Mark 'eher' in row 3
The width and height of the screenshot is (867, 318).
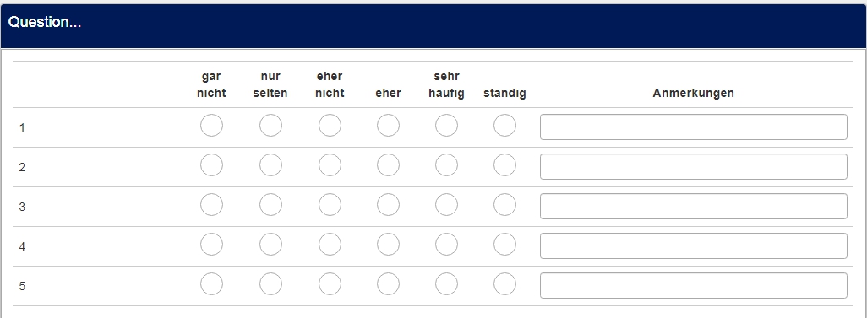click(388, 205)
